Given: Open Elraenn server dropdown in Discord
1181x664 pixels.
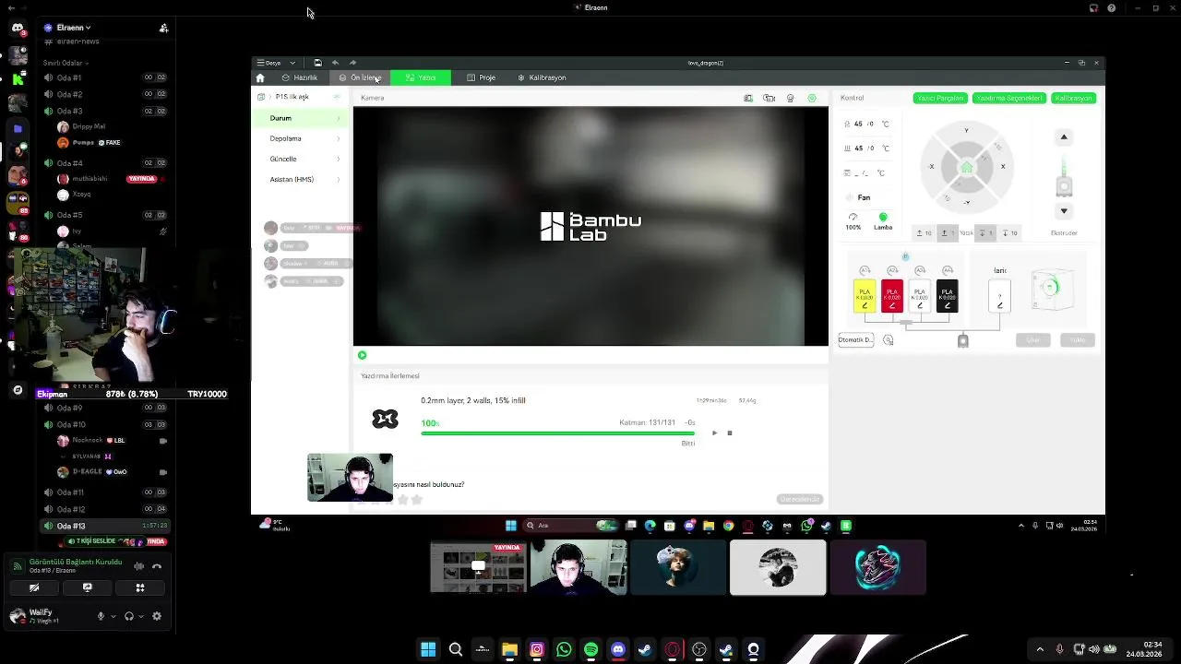Looking at the screenshot, I should click(x=70, y=28).
